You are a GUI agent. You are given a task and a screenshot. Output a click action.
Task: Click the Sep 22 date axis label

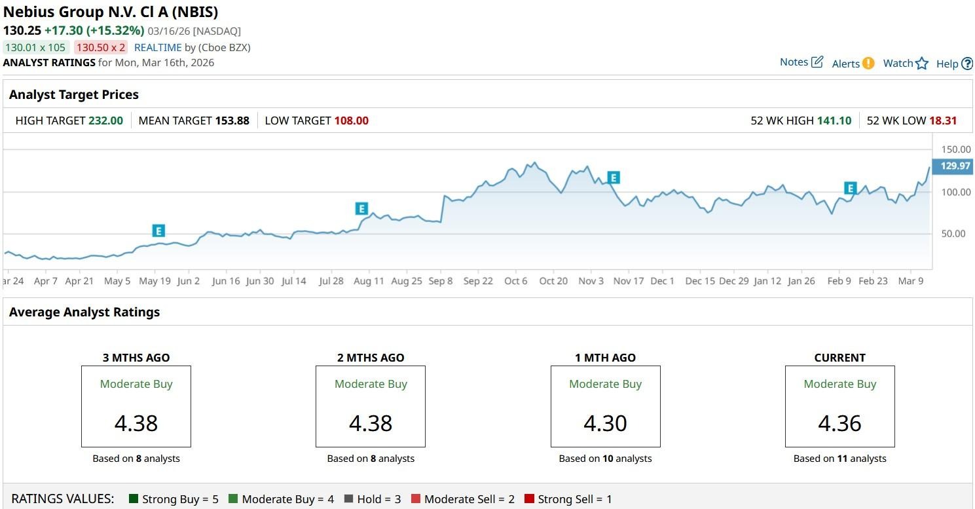(x=478, y=281)
